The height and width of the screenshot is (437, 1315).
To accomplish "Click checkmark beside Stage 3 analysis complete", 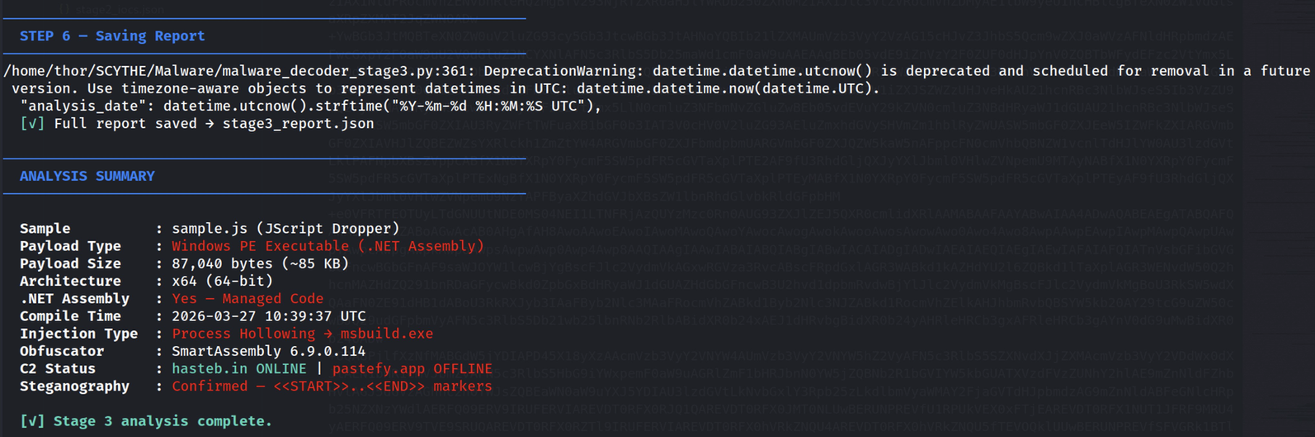I will click(x=32, y=421).
